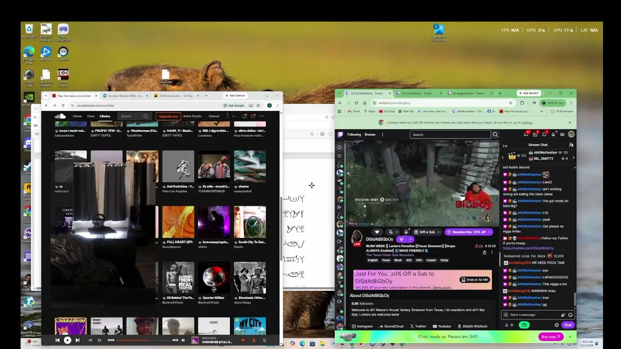Switch to 330M Americans browser tab

[x=175, y=95]
